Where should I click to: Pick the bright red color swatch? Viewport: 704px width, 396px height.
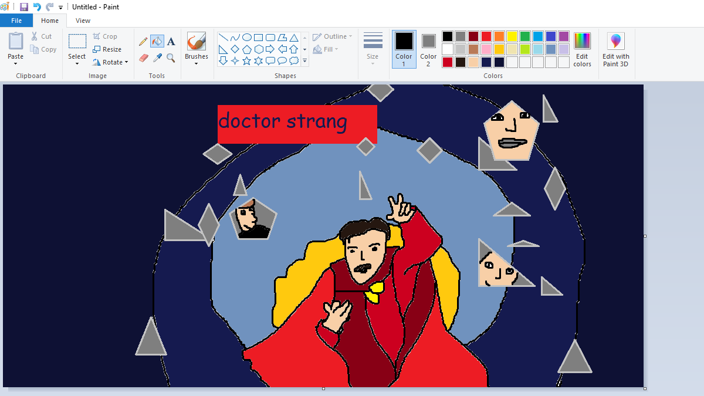486,36
